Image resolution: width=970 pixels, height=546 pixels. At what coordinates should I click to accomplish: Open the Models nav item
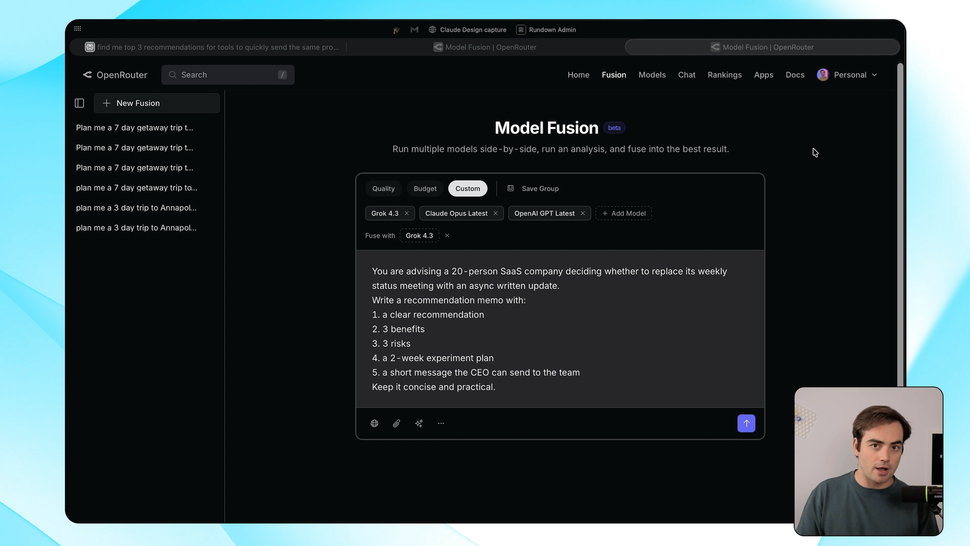point(652,75)
